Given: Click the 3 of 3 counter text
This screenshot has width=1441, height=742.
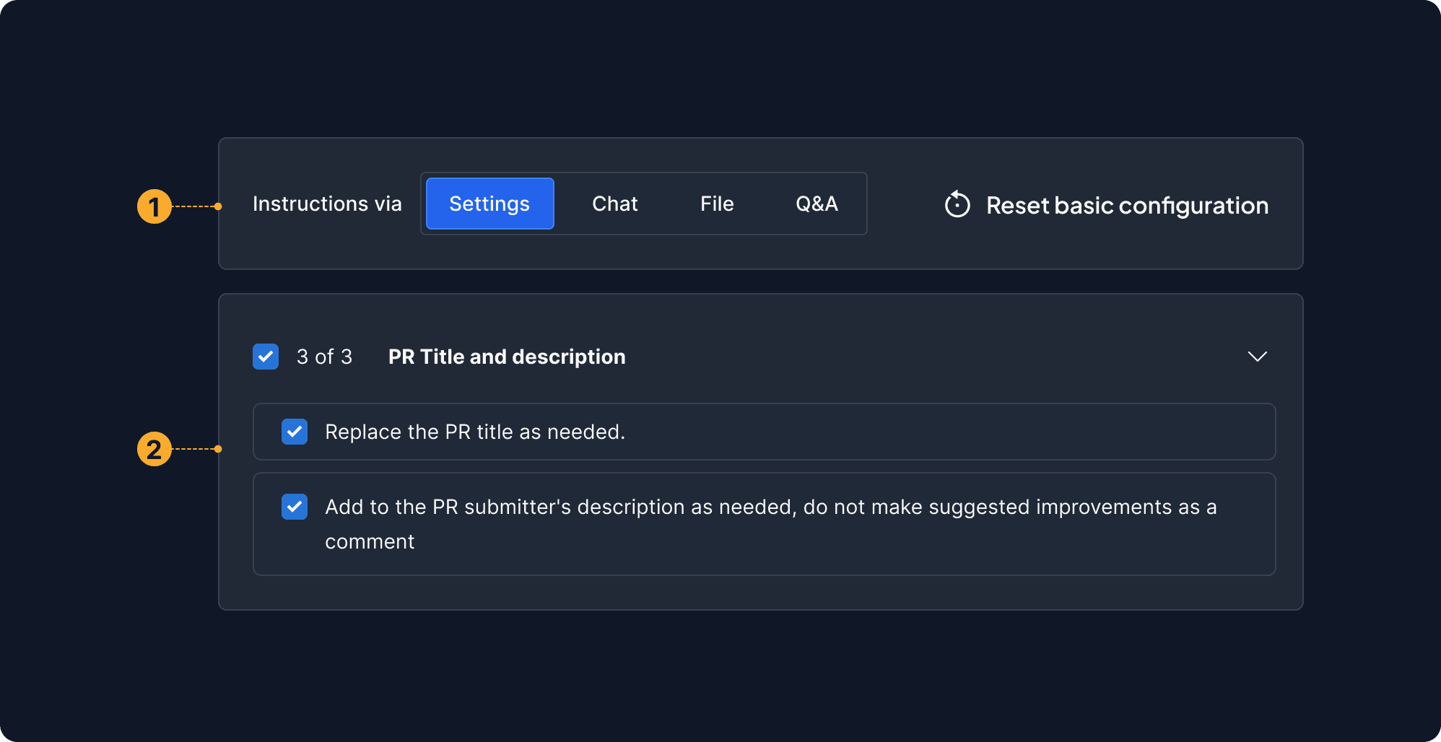Looking at the screenshot, I should coord(324,357).
